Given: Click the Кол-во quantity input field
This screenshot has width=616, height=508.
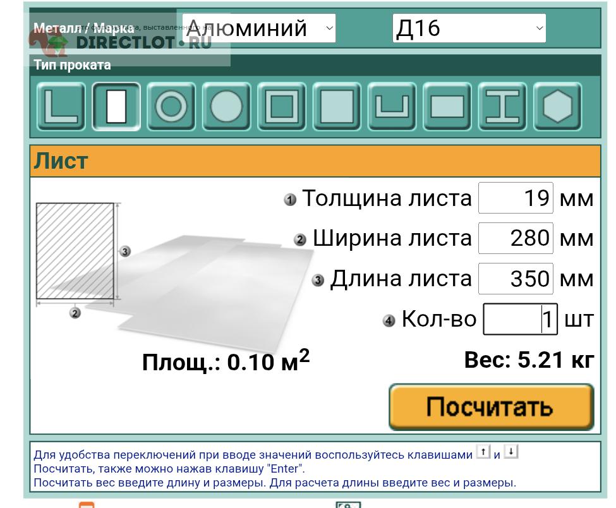Looking at the screenshot, I should tap(520, 319).
